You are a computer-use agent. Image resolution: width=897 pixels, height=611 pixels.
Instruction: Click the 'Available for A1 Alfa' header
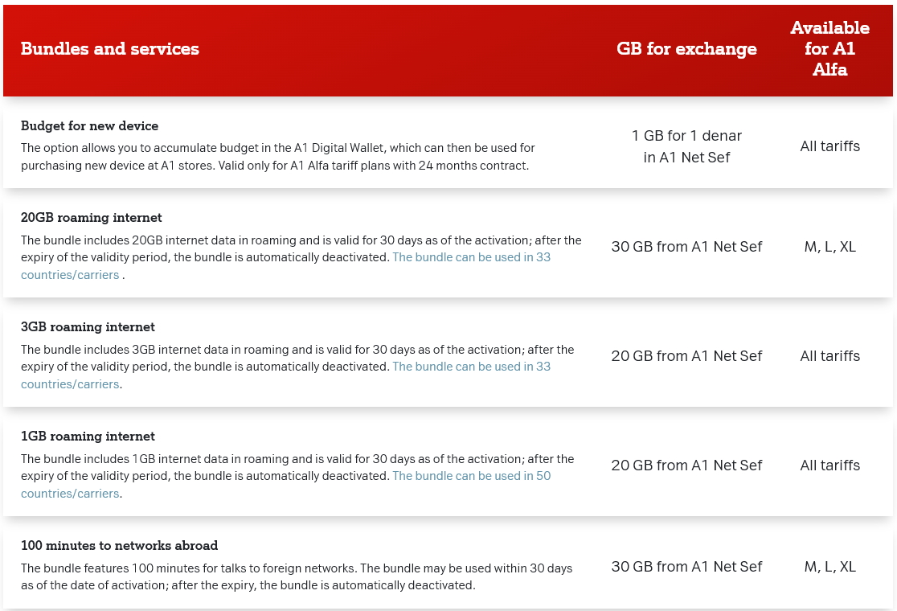point(829,49)
